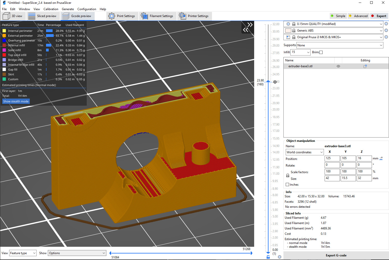Screen dimensions: 389x260
Task: Open the Calibration menu
Action: tap(51, 9)
